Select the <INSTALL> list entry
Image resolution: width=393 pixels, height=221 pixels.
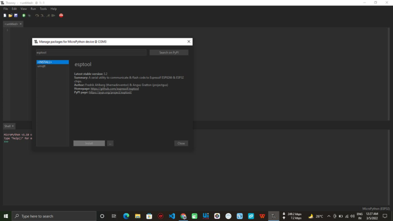53,62
